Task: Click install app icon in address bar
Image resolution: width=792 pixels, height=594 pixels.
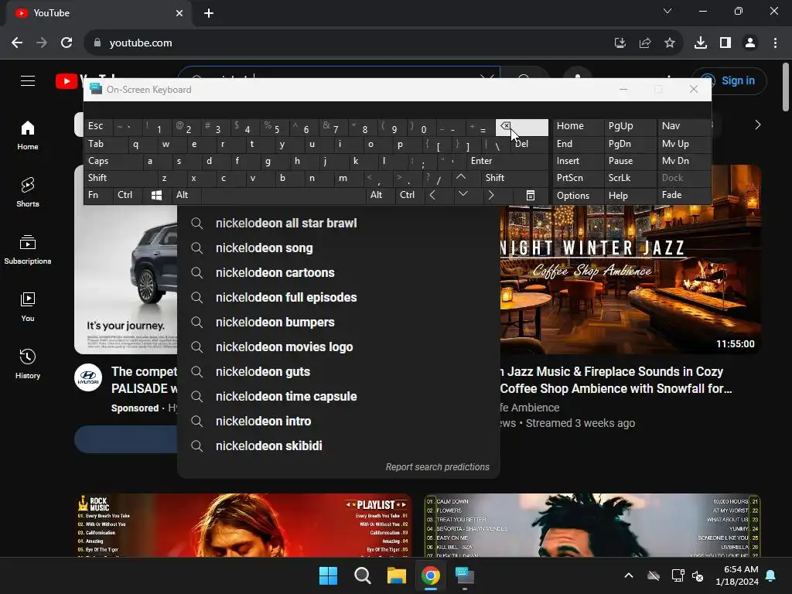Action: pos(620,43)
